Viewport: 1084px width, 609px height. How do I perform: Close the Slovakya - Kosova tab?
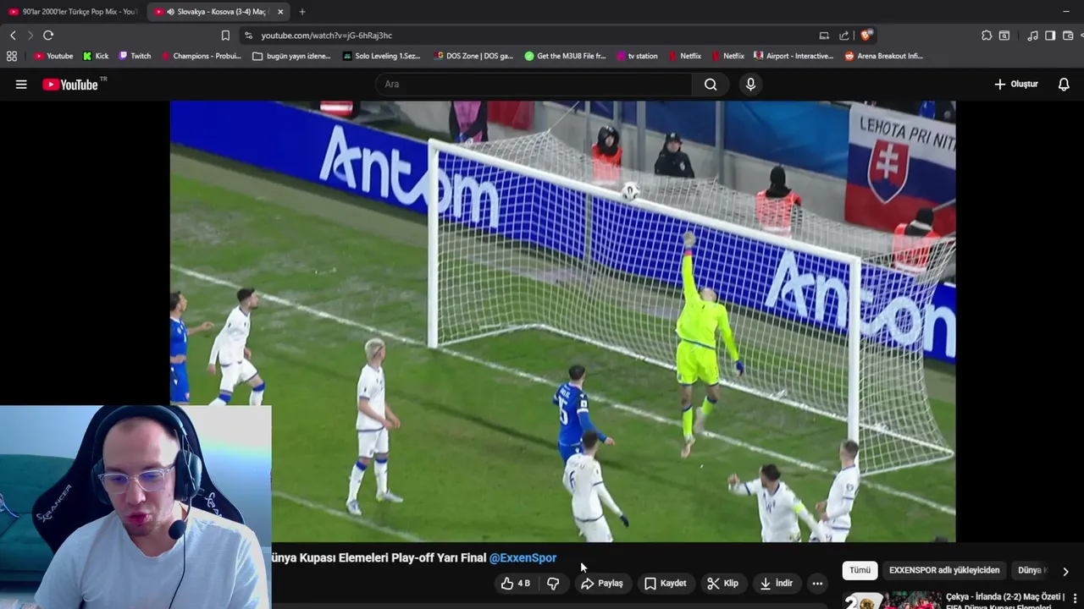coord(280,12)
